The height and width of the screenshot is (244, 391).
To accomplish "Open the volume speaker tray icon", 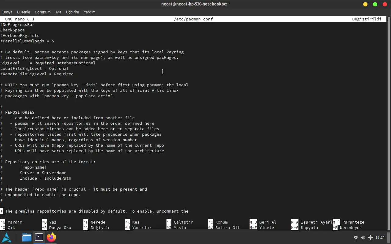I will point(363,238).
